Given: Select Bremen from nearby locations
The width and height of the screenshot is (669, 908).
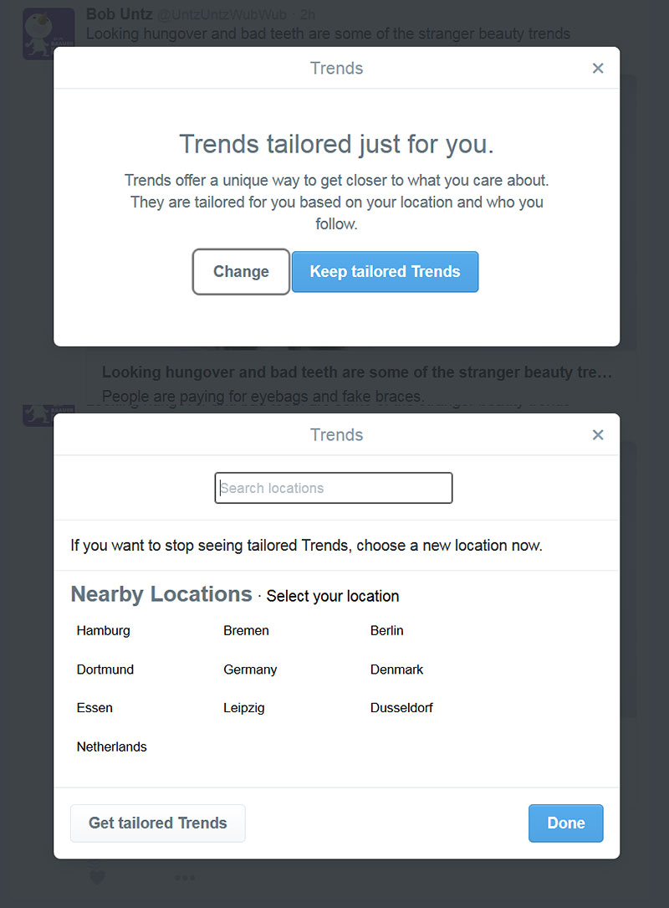Looking at the screenshot, I should 246,631.
